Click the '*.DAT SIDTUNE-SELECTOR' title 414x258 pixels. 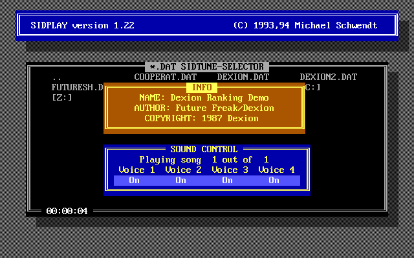point(207,67)
